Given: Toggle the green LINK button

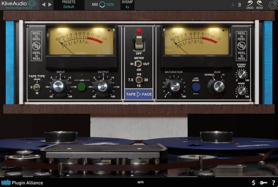Looking at the screenshot, I should click(81, 87).
